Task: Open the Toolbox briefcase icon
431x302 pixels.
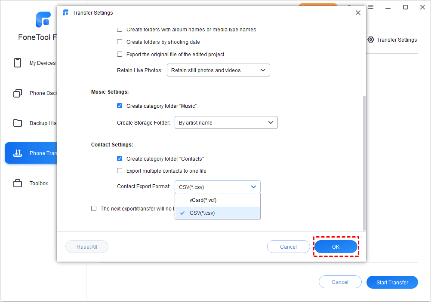Action: (x=18, y=183)
